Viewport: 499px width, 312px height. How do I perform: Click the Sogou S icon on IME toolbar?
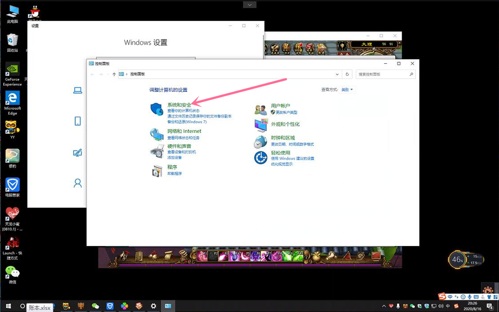(x=442, y=296)
